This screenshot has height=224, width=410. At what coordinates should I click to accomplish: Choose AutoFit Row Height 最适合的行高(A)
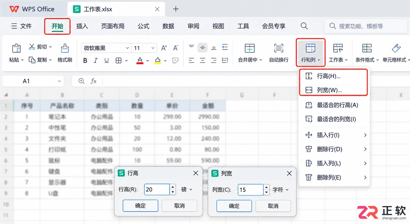[x=334, y=105]
